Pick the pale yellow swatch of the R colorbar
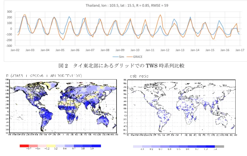Image resolution: width=247 pixels, height=156 pixels. click(51, 146)
